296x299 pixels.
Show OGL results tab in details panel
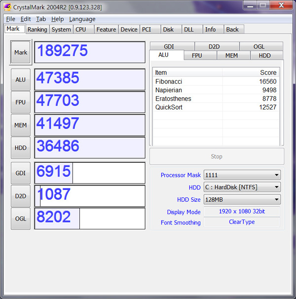click(261, 46)
